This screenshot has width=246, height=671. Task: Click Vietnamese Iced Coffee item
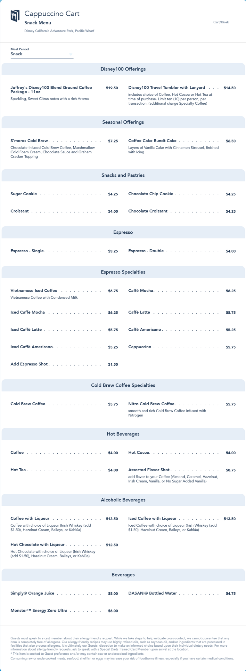point(34,290)
